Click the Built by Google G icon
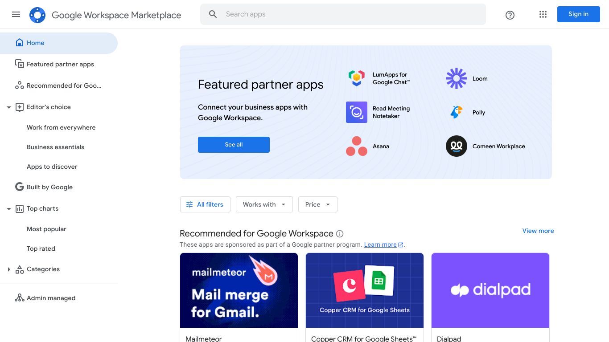This screenshot has height=342, width=609. [20, 187]
